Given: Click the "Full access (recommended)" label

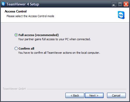Looking at the screenshot, I should pos(39,35).
